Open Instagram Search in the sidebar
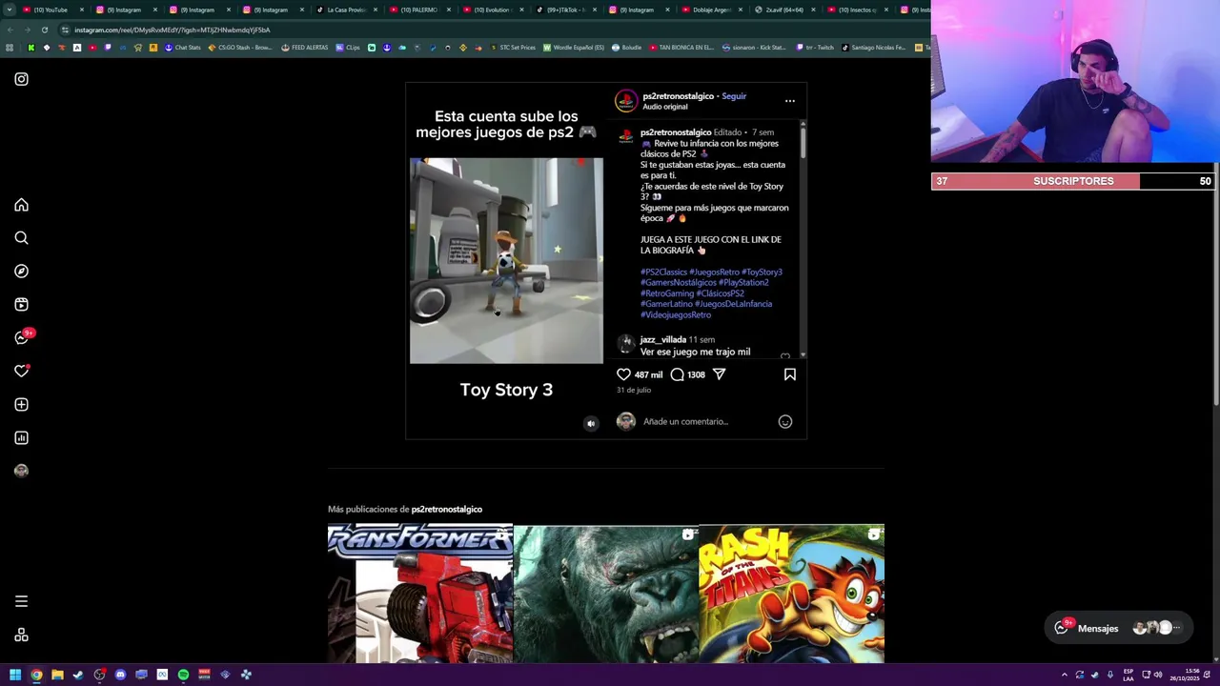1220x686 pixels. point(21,238)
